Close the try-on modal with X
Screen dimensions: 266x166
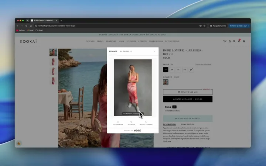point(154,51)
